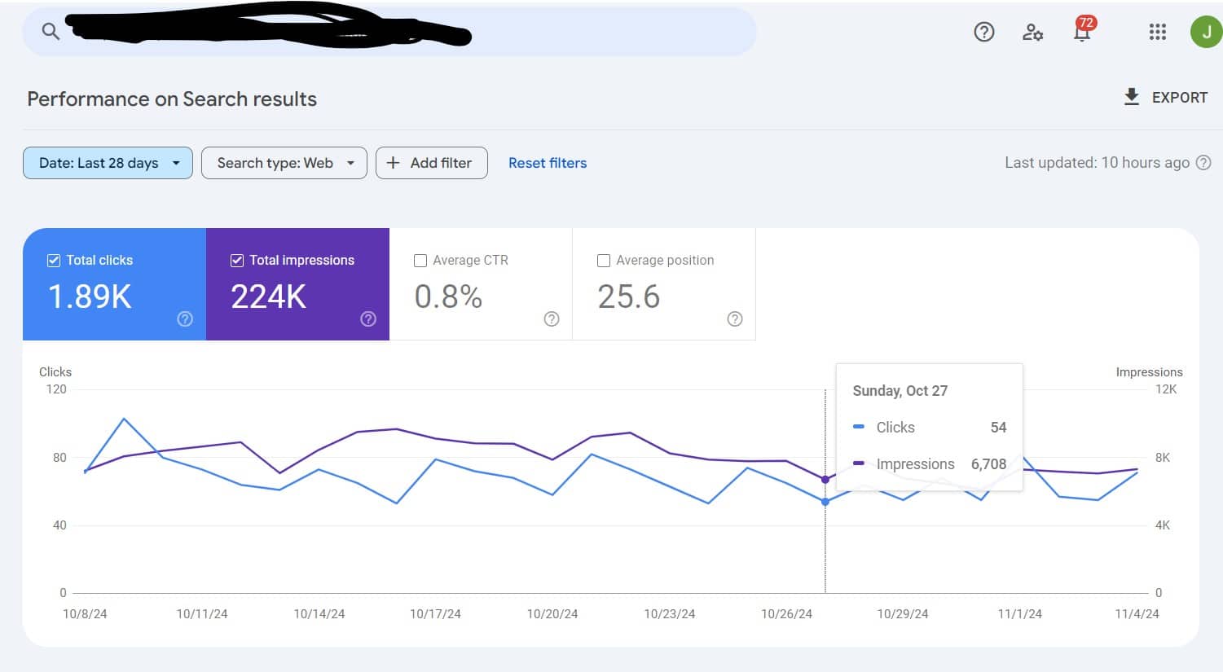Open the Date: Last 28 days dropdown

pyautogui.click(x=108, y=163)
